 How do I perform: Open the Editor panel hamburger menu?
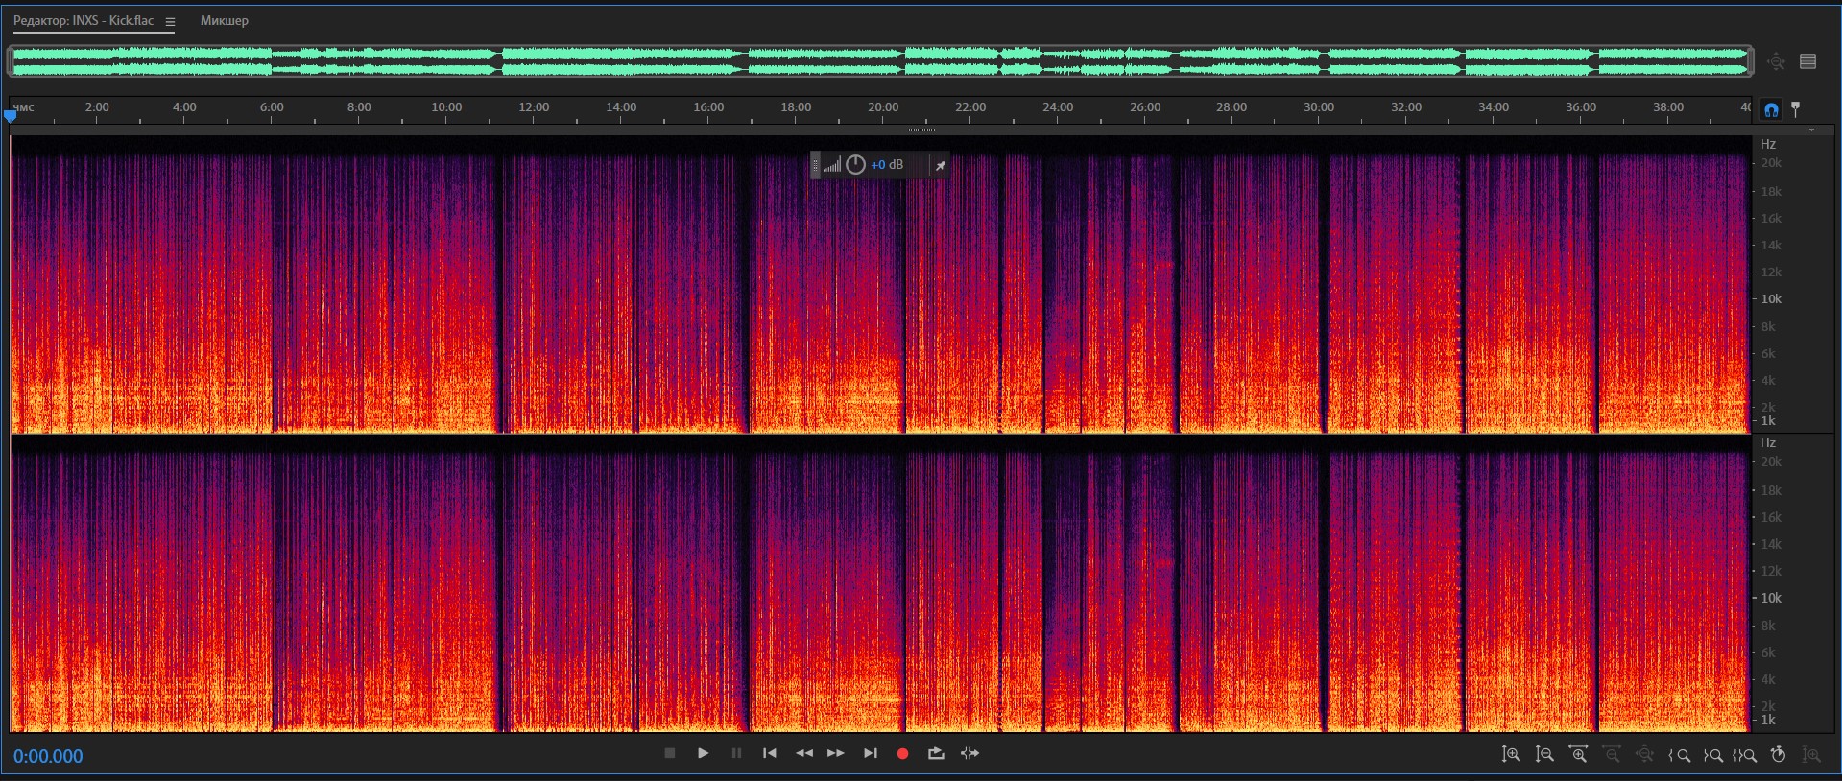[x=170, y=22]
